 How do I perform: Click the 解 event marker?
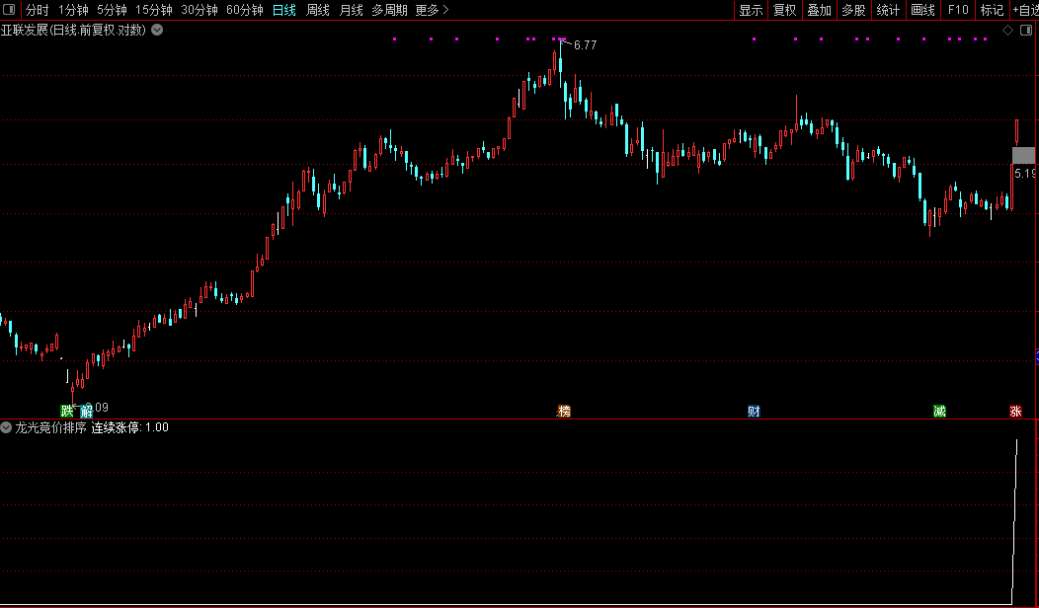[87, 411]
